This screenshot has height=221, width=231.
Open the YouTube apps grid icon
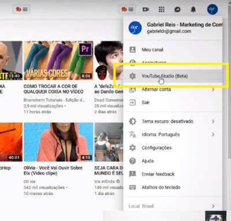(162, 9)
